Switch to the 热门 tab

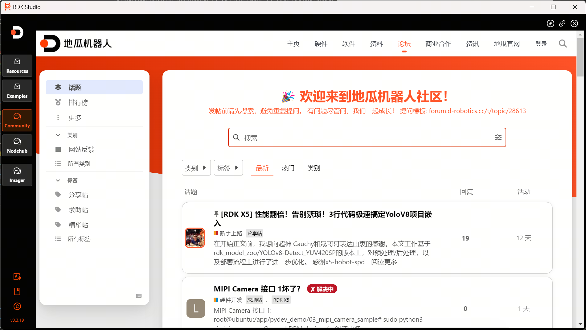point(288,168)
